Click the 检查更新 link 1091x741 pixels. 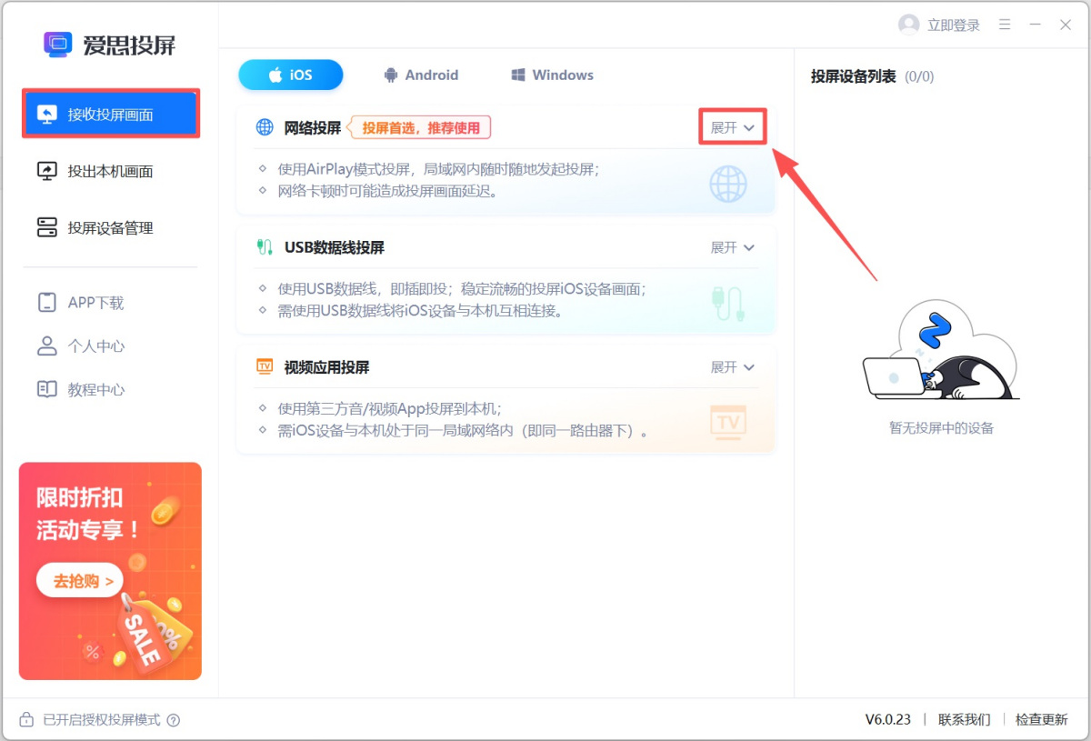pyautogui.click(x=1041, y=720)
